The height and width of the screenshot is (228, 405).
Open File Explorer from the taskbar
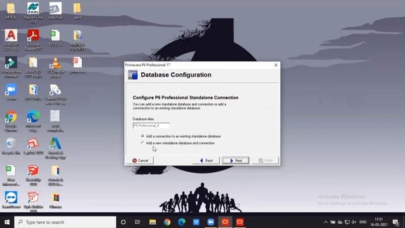153,222
